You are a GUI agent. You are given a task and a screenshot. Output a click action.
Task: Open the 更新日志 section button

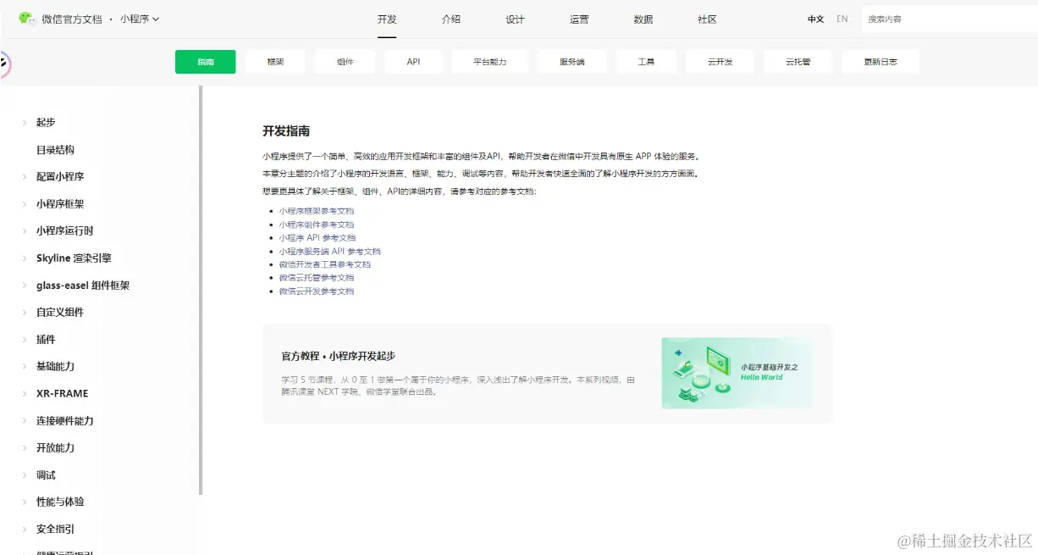881,62
